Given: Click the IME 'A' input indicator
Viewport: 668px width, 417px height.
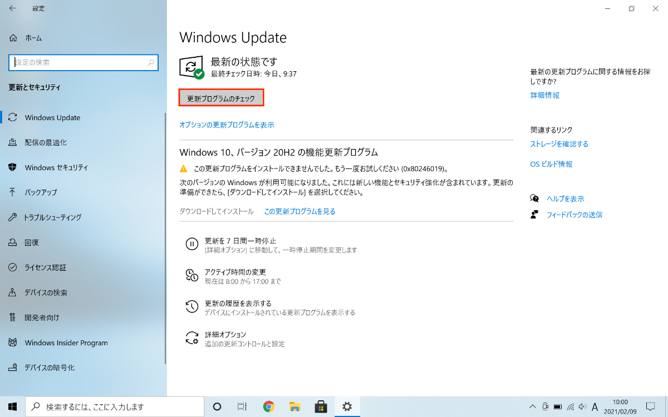Looking at the screenshot, I should click(x=595, y=406).
